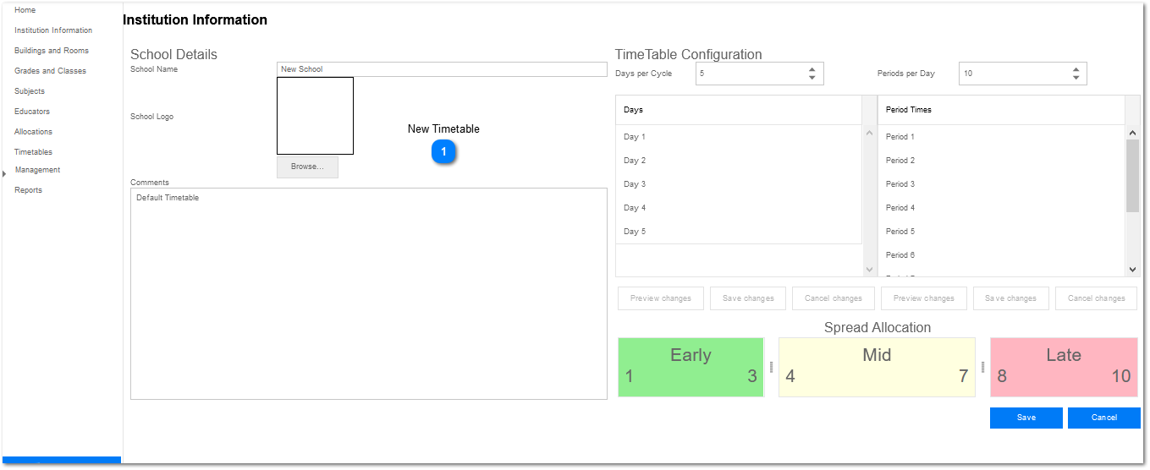Image resolution: width=1150 pixels, height=470 pixels.
Task: Click Period Times scroll-up arrow
Action: (1133, 133)
